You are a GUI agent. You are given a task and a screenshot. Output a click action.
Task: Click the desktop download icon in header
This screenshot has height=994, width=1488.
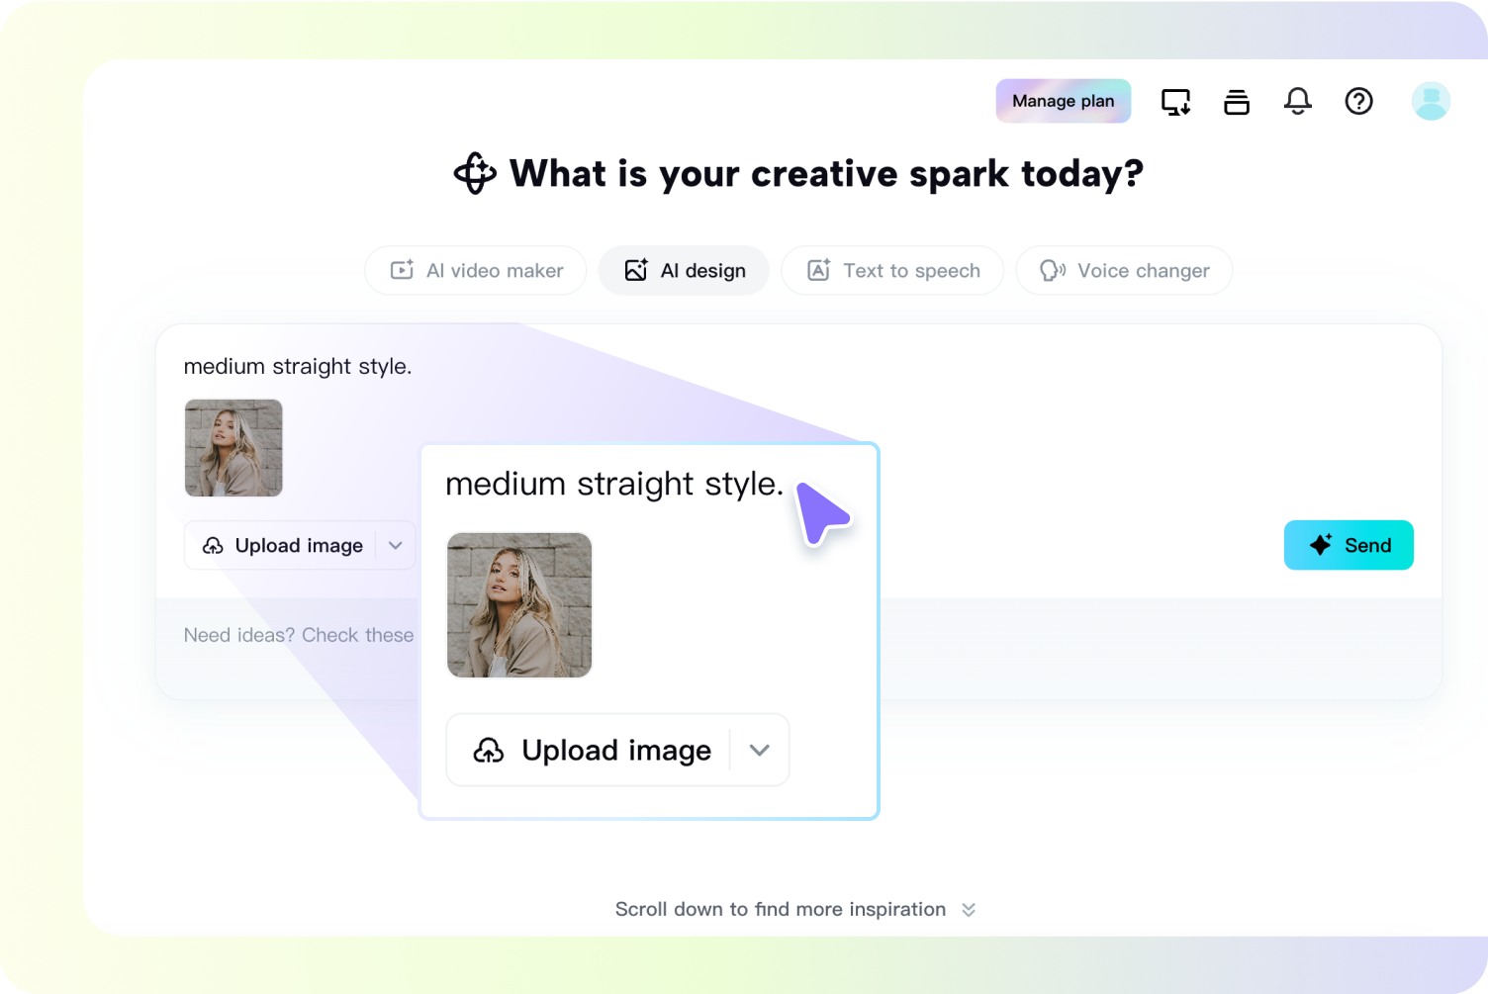click(1175, 102)
